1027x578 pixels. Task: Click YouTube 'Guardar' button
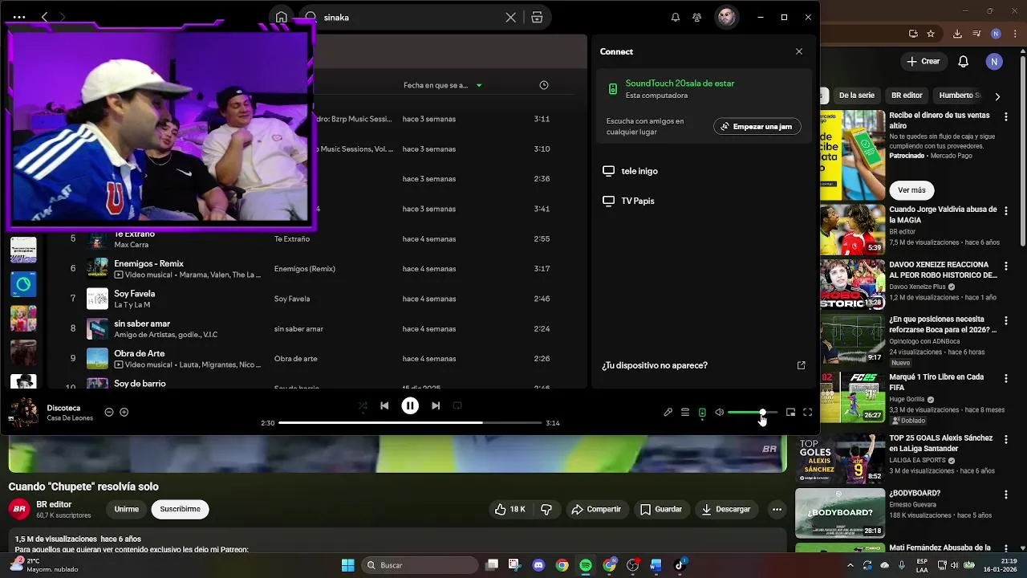(x=661, y=509)
